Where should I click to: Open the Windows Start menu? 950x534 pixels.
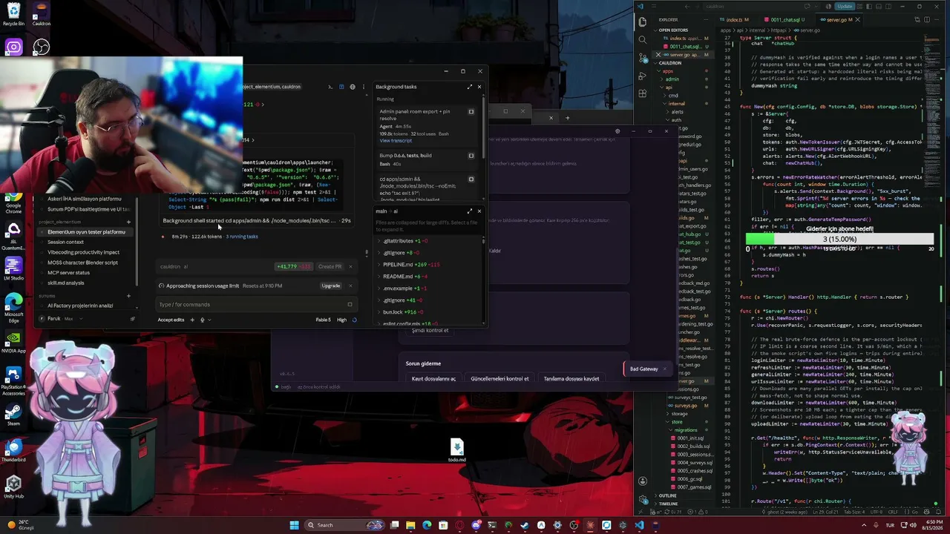[294, 525]
